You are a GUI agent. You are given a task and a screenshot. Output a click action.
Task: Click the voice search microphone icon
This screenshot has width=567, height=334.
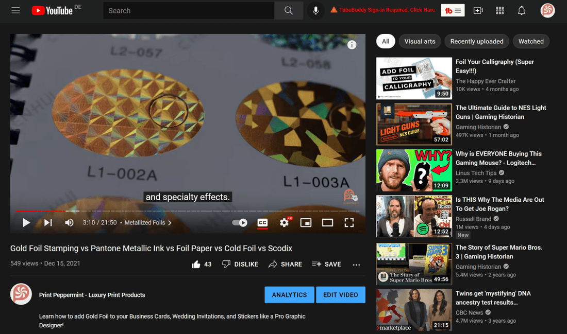[x=315, y=10]
